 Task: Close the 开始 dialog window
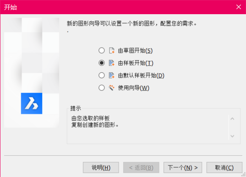click(x=239, y=7)
